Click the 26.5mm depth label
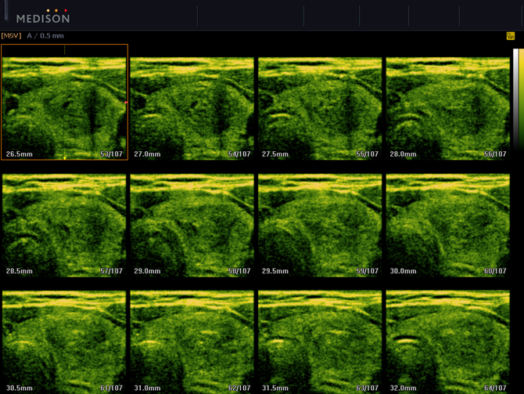The image size is (524, 394). (20, 154)
